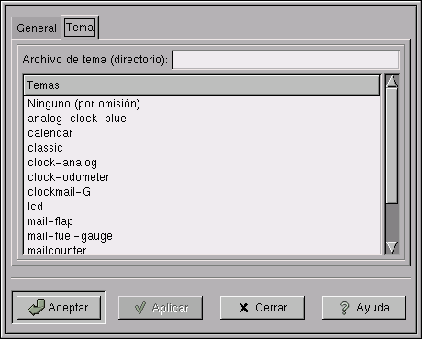Select the Ninguno (por omisión) theme

(202, 104)
